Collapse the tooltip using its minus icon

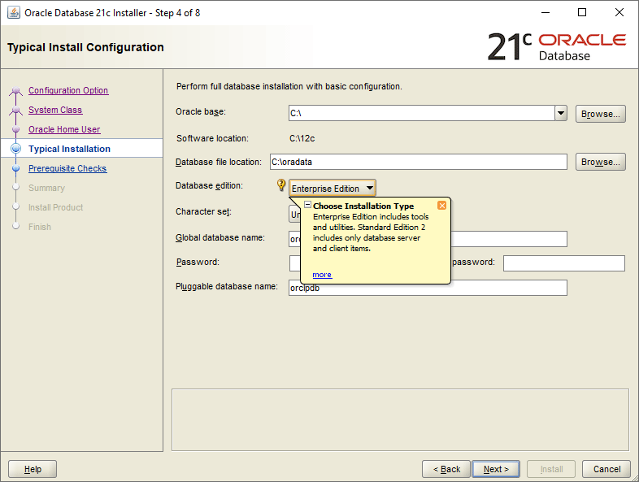[x=307, y=205]
